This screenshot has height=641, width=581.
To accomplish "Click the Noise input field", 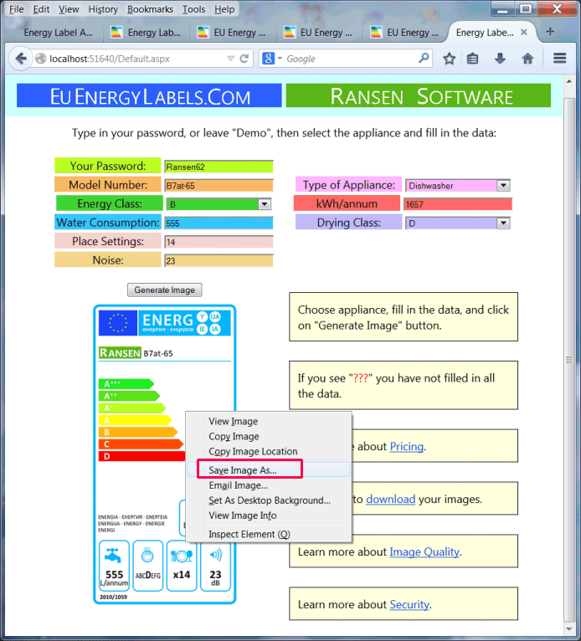I will [219, 261].
